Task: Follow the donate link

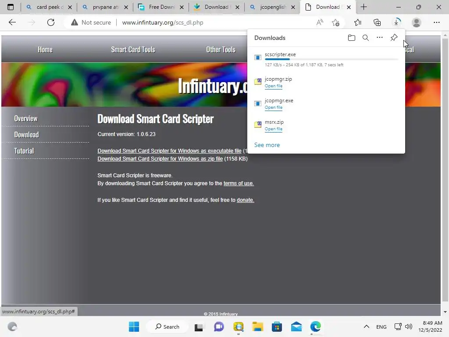Action: click(246, 200)
